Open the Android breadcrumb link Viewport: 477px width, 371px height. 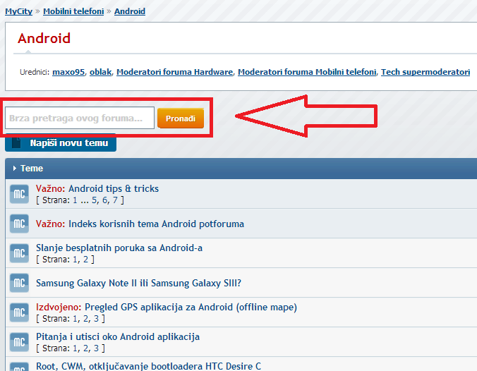click(130, 11)
